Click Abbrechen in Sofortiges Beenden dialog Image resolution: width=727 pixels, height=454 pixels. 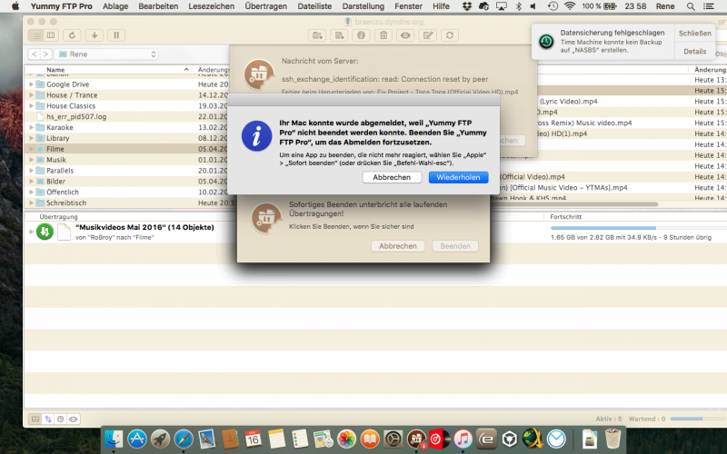pos(398,246)
